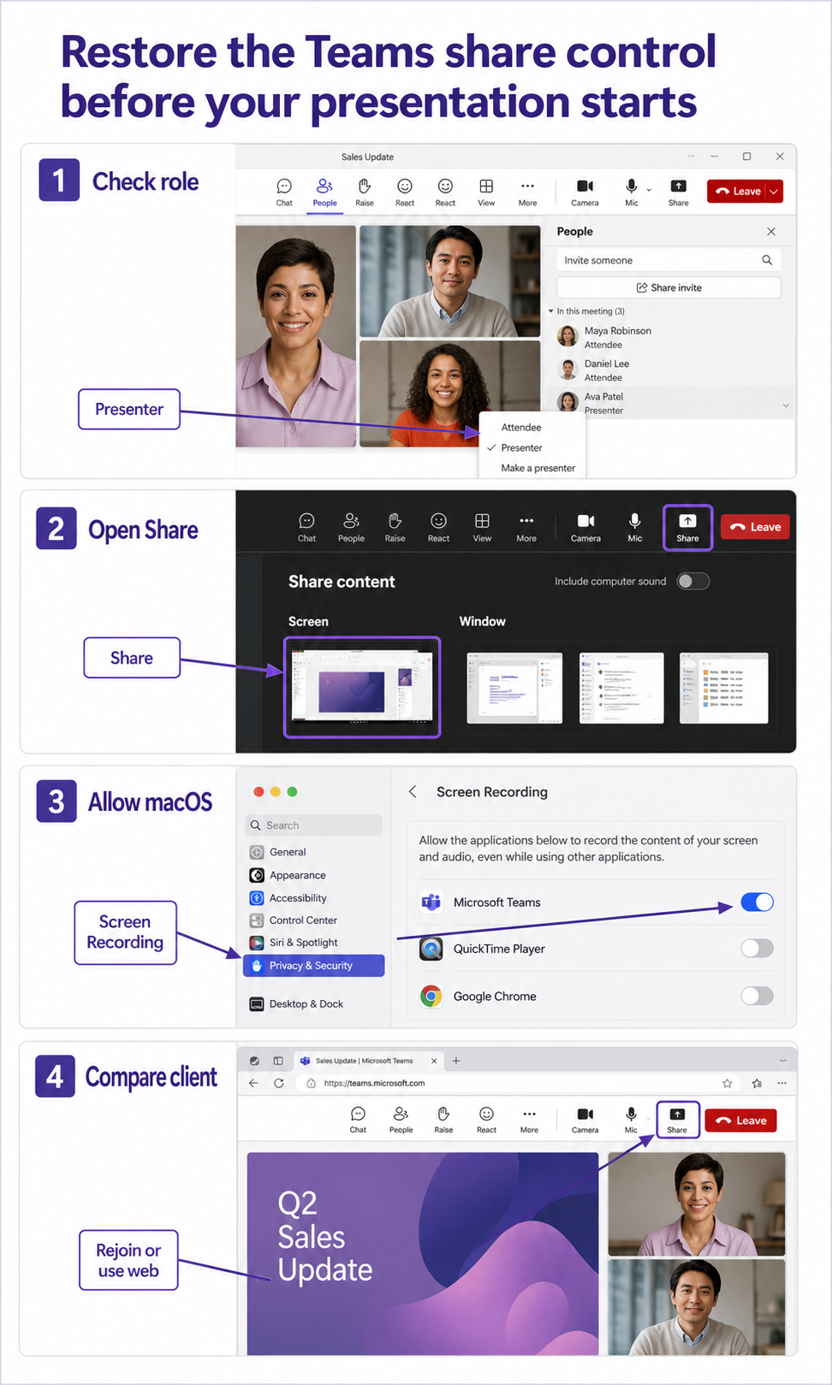Screen dimensions: 832x1385
Task: Open More in the dark meeting toolbar
Action: 526,527
